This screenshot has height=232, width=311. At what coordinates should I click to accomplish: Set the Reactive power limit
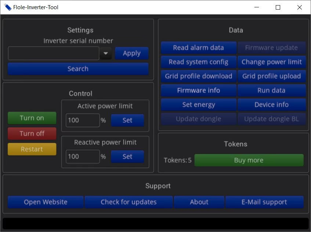click(x=127, y=157)
